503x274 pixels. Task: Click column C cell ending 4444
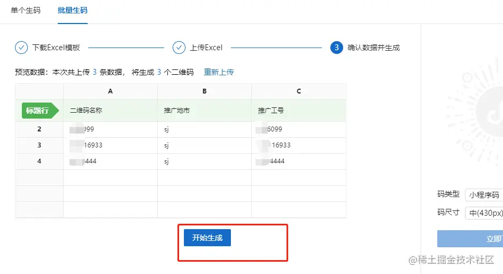299,161
